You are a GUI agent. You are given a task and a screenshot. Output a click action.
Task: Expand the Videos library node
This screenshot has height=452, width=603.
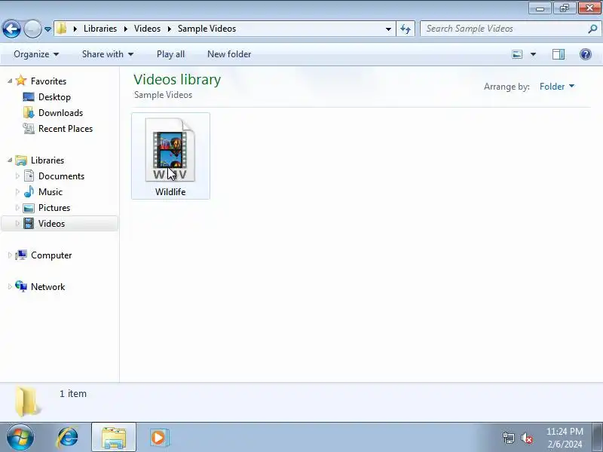(17, 223)
